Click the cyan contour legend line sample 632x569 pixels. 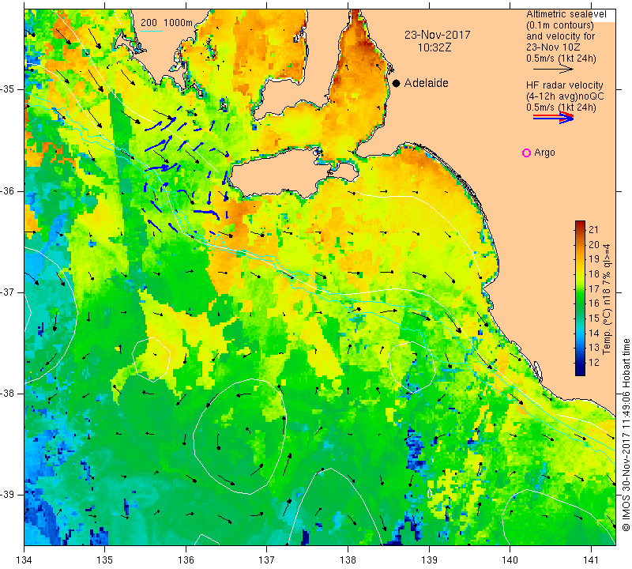(152, 31)
